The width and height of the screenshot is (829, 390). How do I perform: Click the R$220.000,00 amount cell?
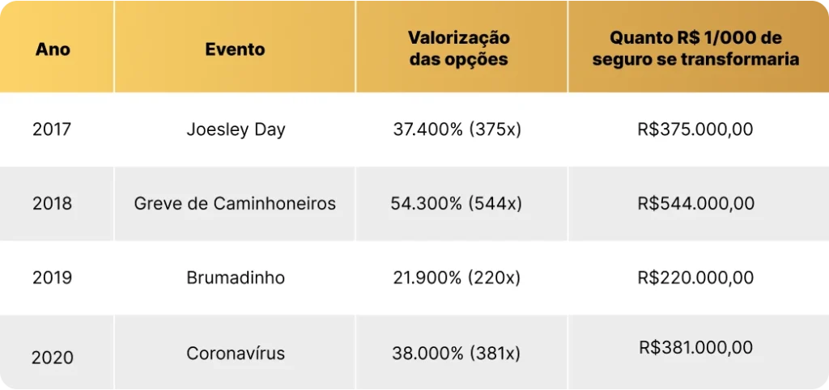(696, 278)
